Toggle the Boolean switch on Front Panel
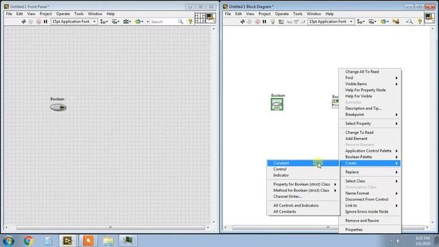Screen dimensions: 439x247 [x=58, y=107]
